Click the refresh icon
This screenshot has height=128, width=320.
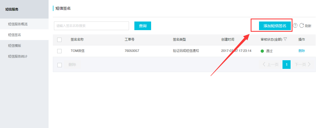coord(302,26)
